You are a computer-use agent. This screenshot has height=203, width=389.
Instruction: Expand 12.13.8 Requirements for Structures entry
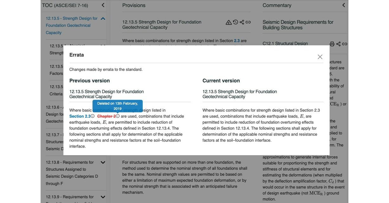[x=103, y=163]
